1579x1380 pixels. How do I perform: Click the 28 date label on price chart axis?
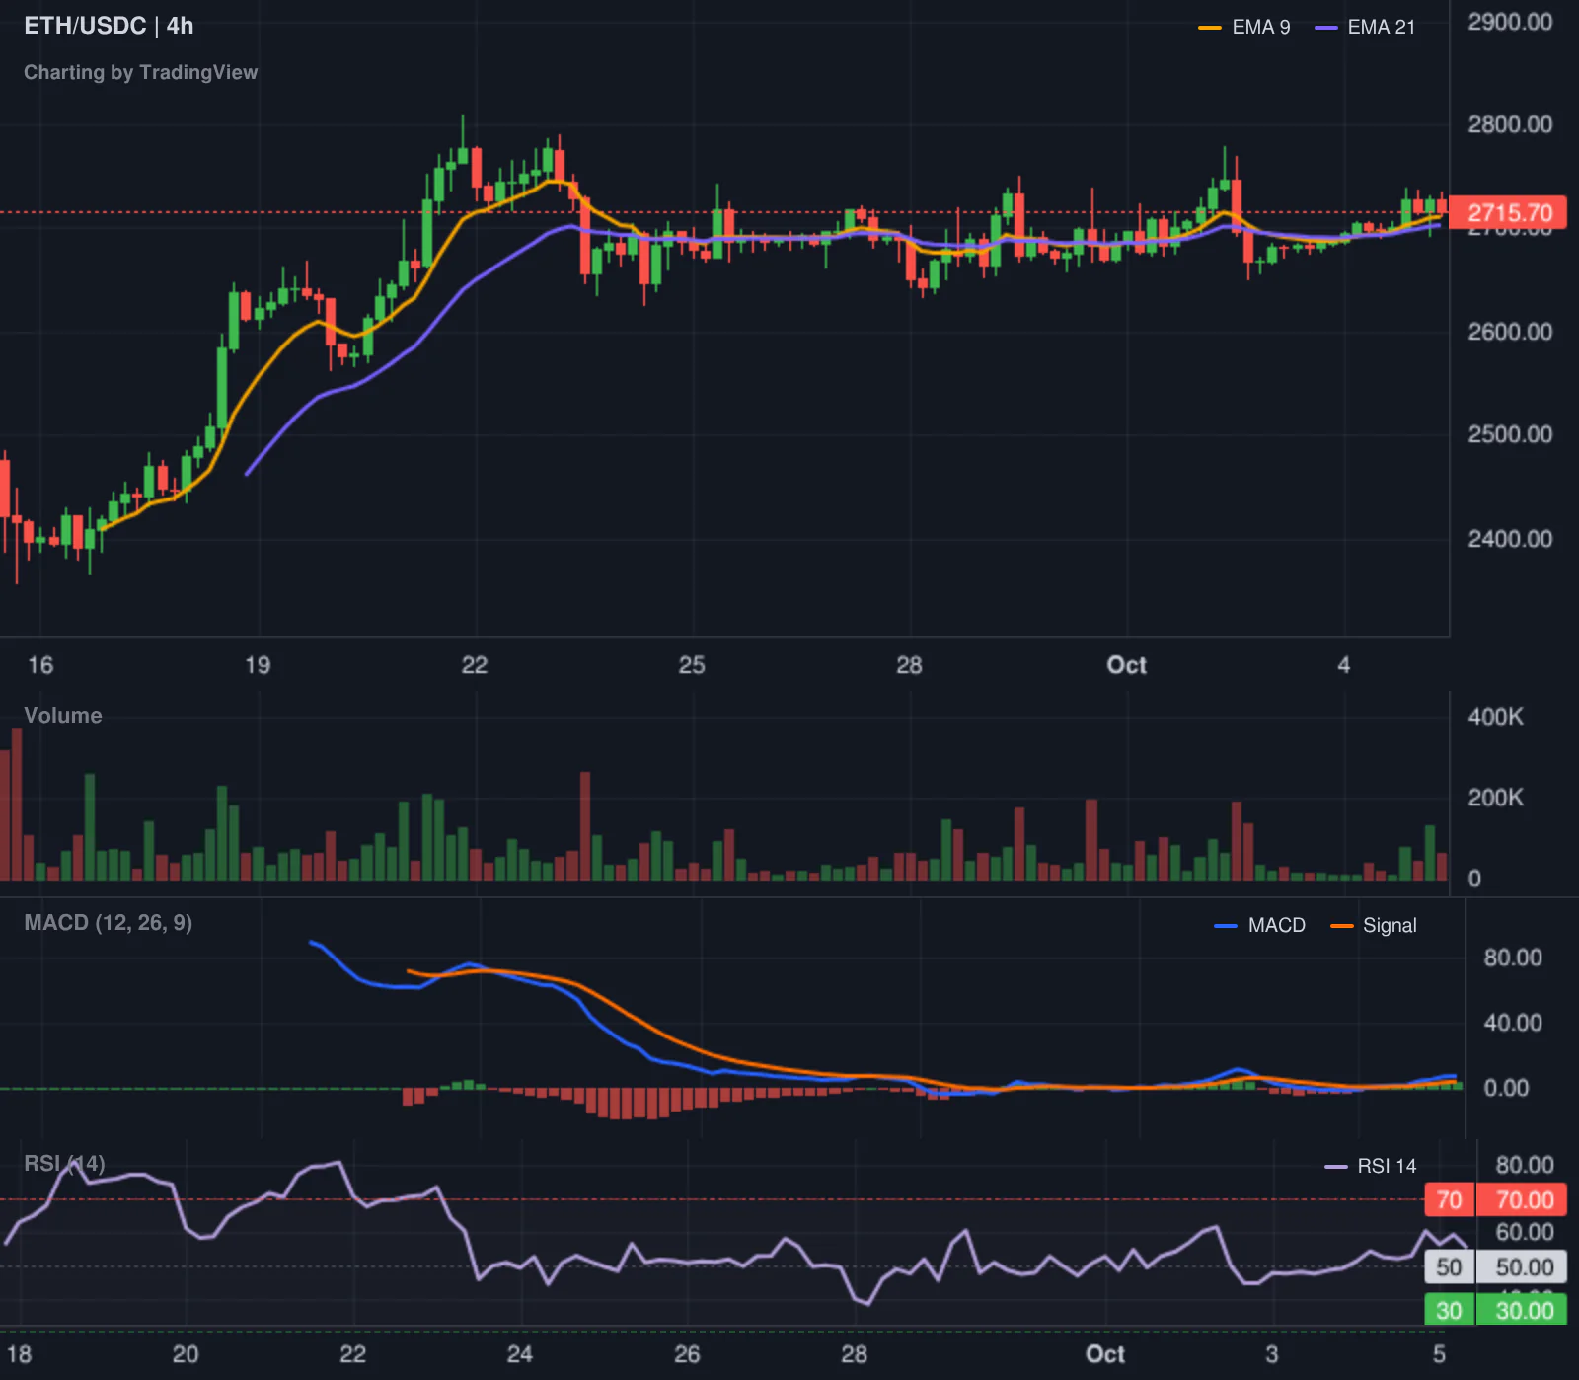909,665
